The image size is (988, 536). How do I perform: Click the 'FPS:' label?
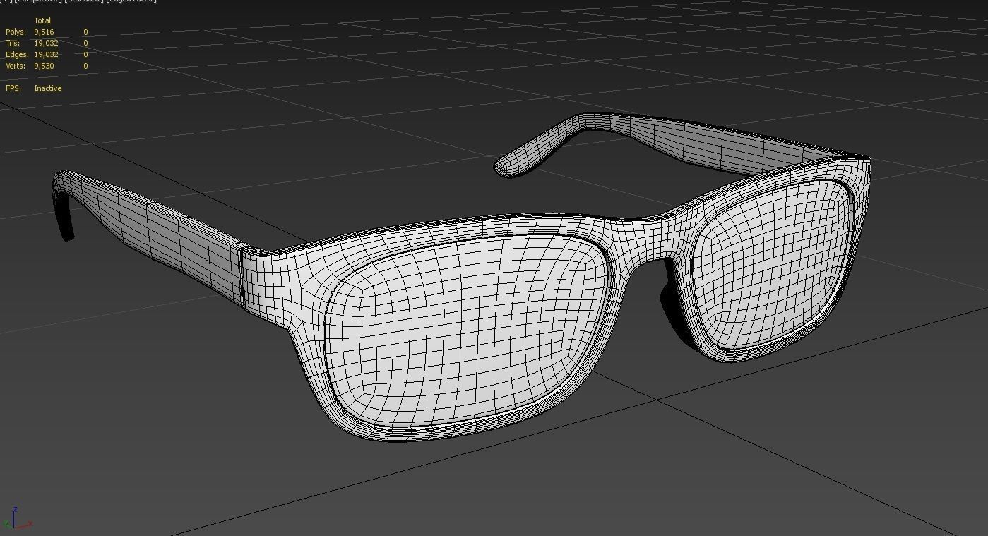[13, 88]
